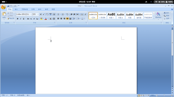Open the 邮件 (Mailings) tab

coord(40,9)
